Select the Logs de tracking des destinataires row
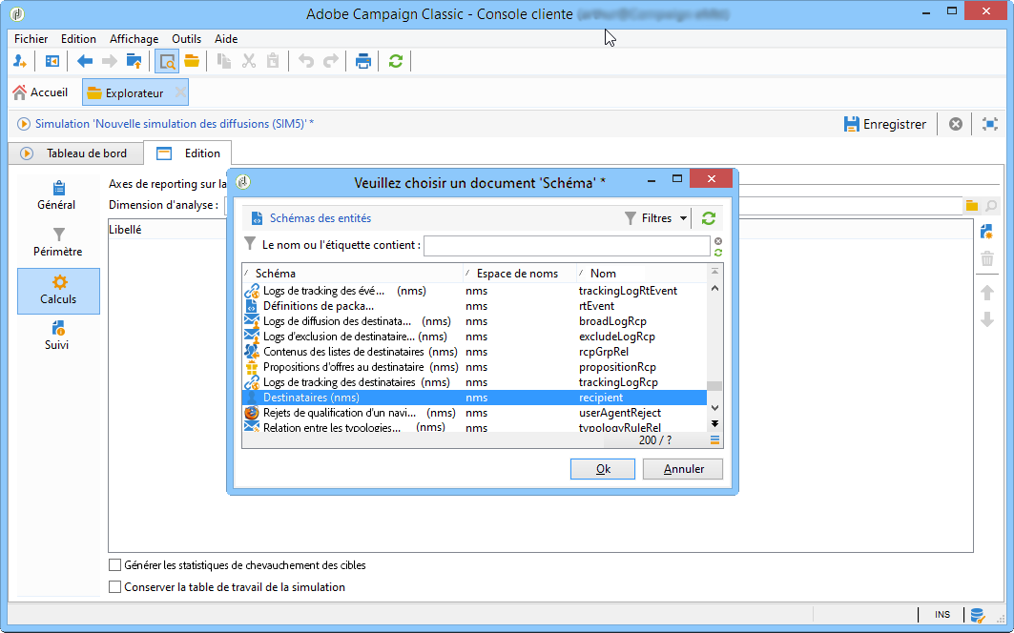Viewport: 1014px width, 633px height. [x=474, y=382]
